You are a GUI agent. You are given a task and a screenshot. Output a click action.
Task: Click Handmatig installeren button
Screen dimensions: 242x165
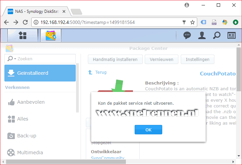(115, 59)
